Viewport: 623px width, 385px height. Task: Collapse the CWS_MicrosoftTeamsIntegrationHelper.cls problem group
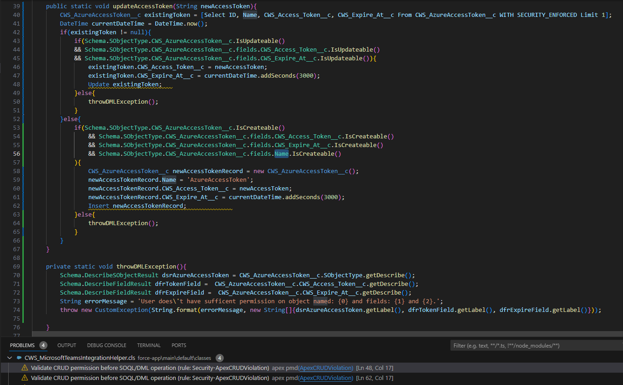(x=9, y=358)
